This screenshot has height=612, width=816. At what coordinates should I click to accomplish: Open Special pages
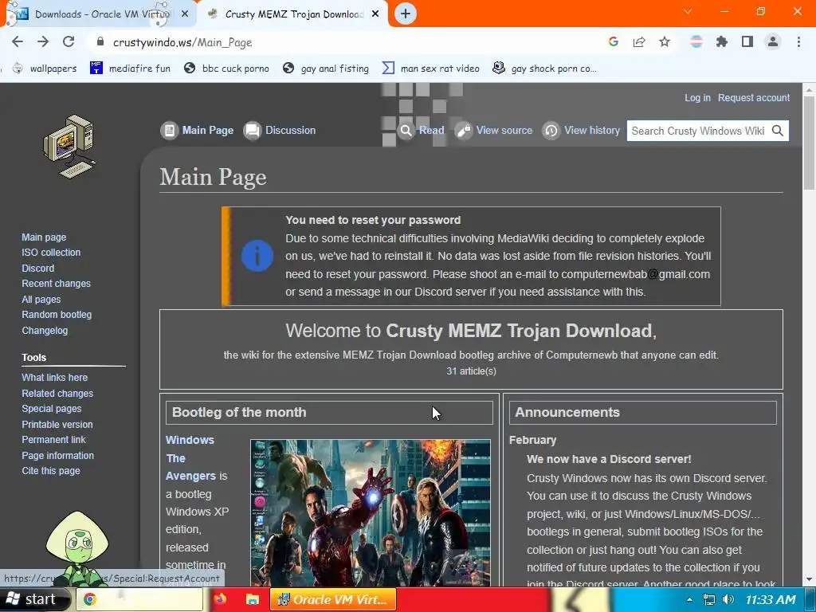(x=52, y=409)
